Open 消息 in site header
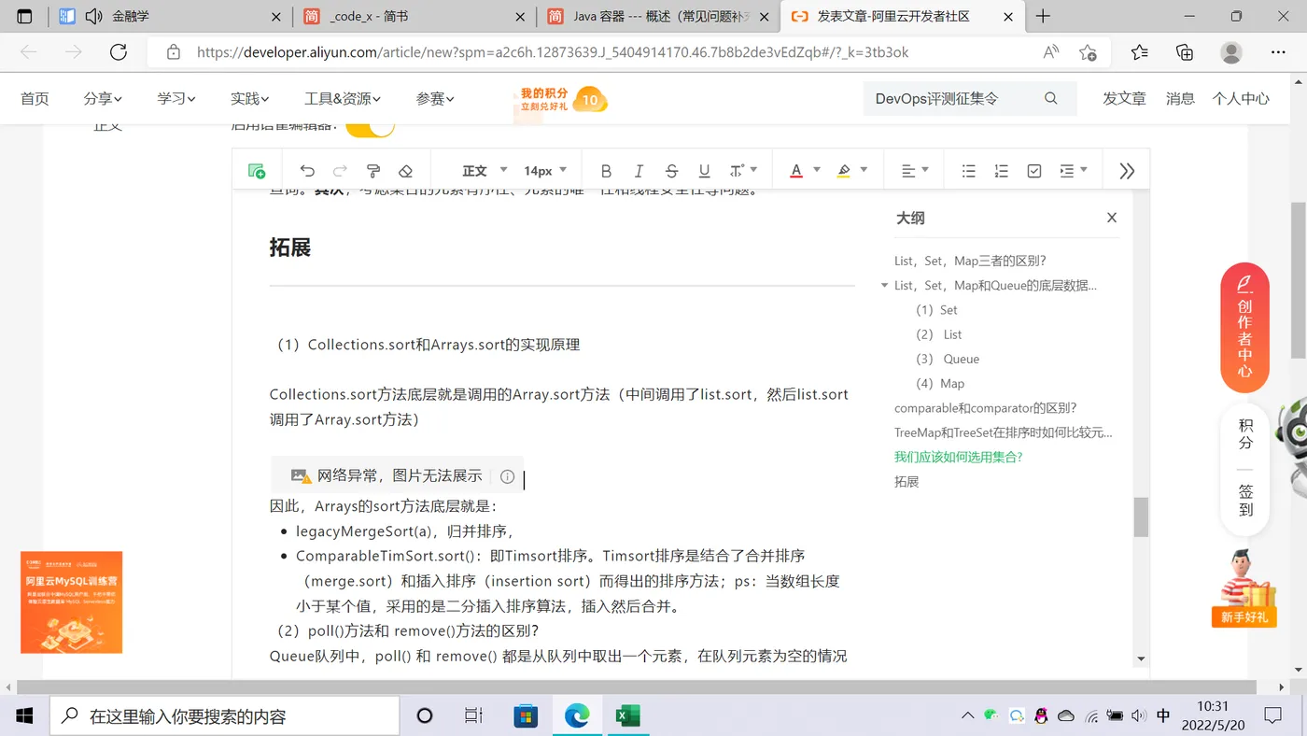 [1180, 98]
